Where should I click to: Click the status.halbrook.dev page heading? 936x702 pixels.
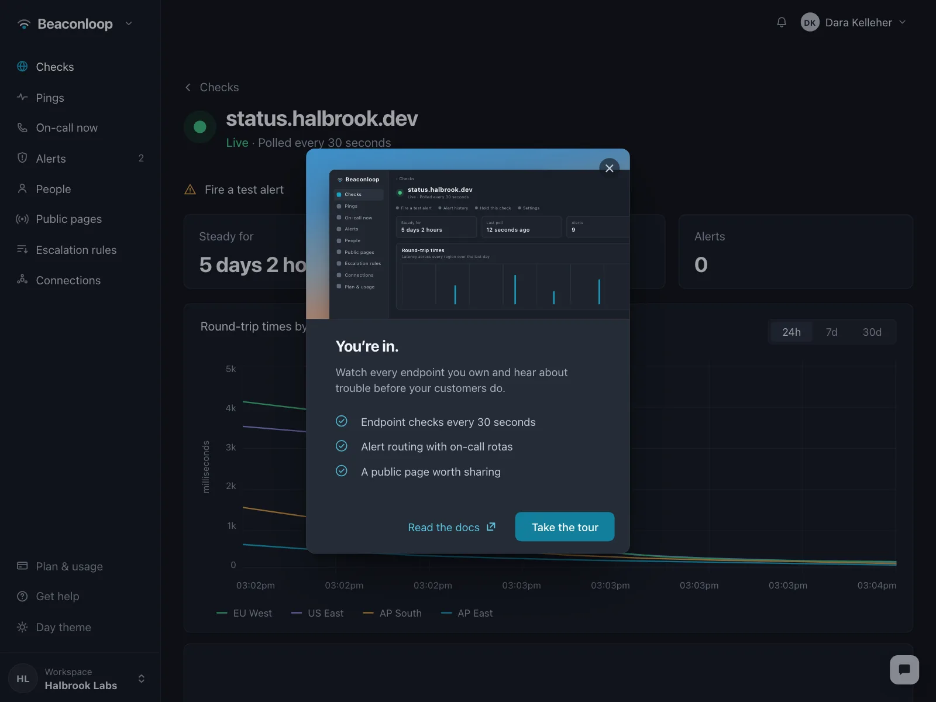click(x=322, y=119)
